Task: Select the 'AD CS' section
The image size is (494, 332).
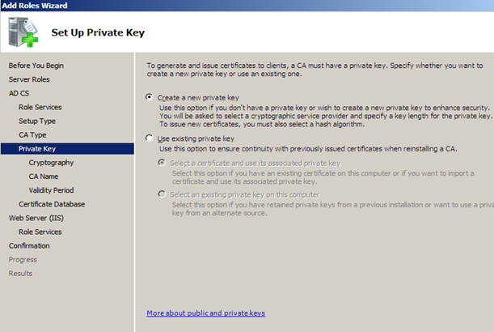Action: tap(19, 93)
